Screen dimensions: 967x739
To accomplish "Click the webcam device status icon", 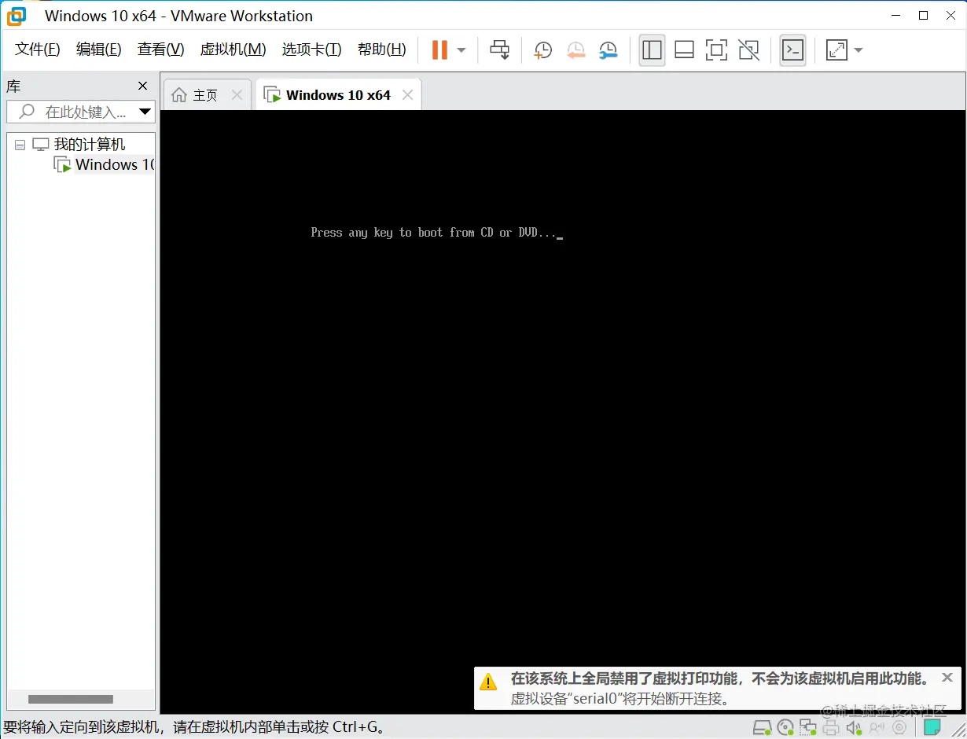I will [899, 727].
